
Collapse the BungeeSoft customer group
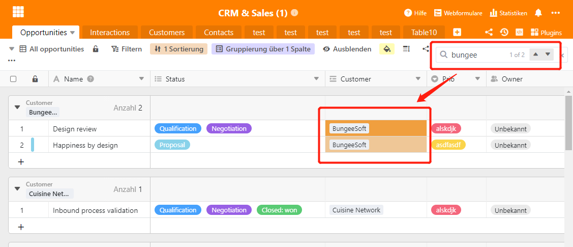(x=17, y=107)
